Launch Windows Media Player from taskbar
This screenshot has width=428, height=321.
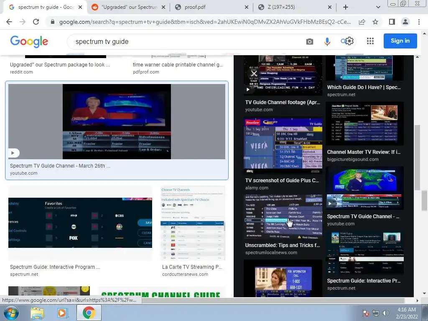(62, 313)
